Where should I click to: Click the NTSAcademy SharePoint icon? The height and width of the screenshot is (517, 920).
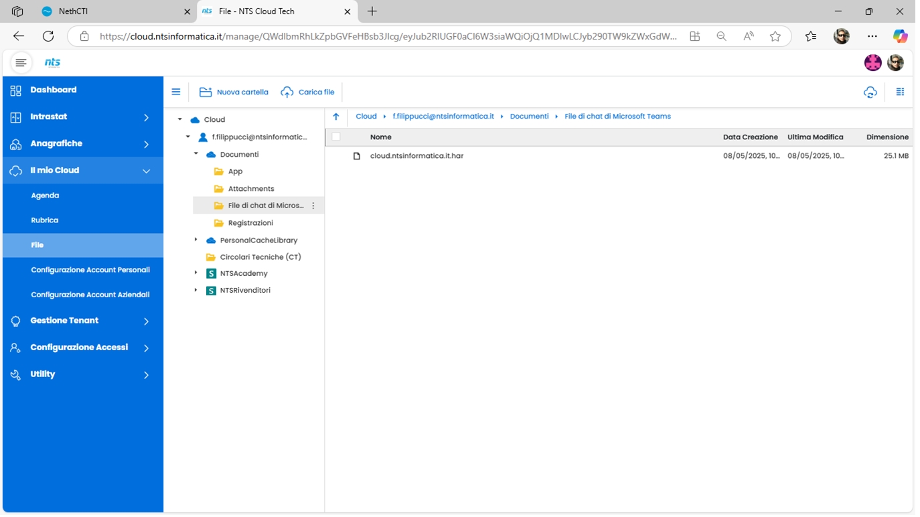(212, 274)
